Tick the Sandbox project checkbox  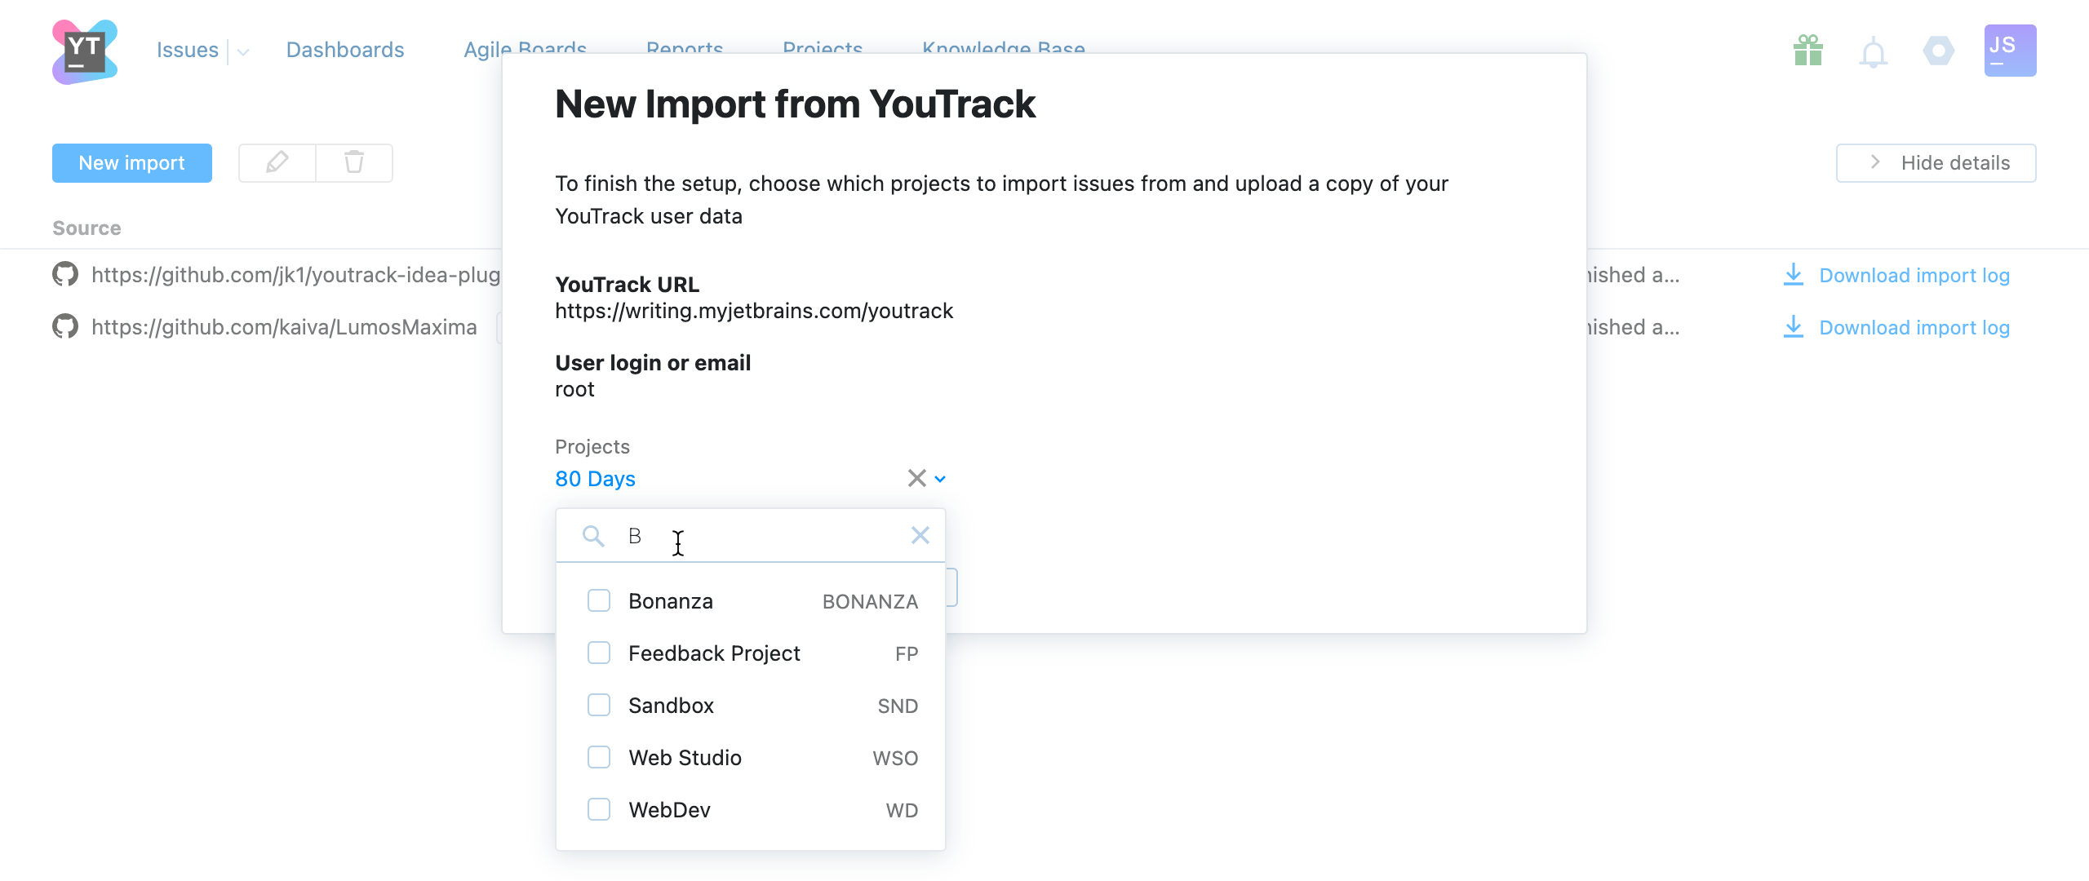coord(599,706)
